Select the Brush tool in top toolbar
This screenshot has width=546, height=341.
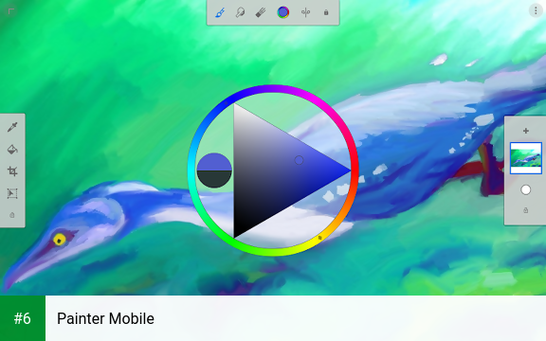(x=220, y=12)
